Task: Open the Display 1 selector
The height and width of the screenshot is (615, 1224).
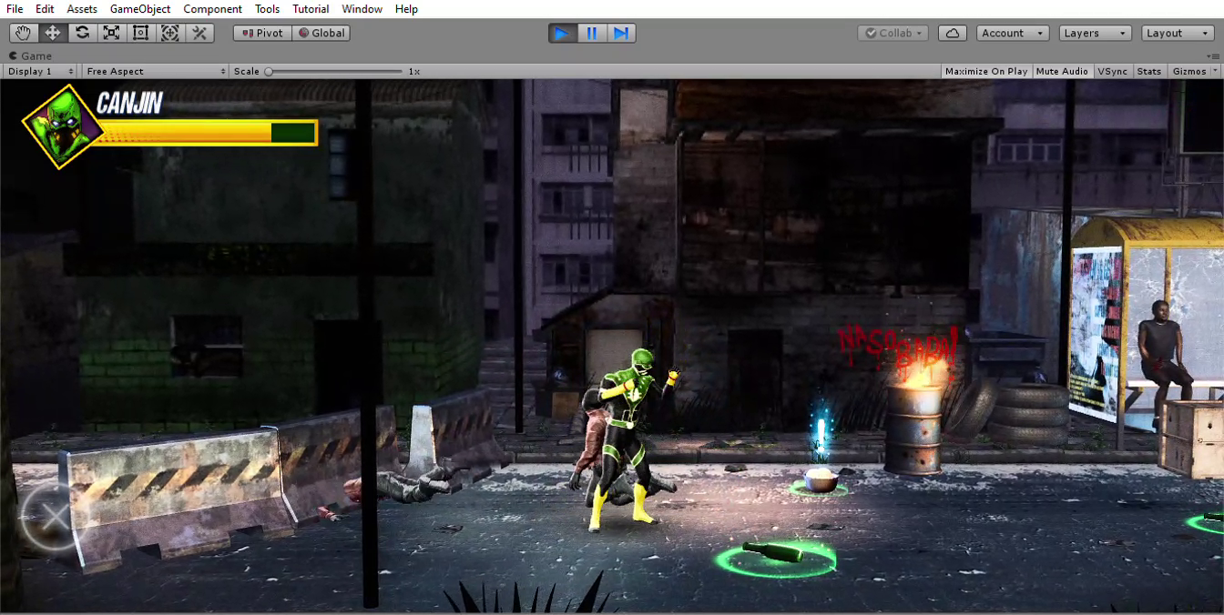Action: (38, 71)
